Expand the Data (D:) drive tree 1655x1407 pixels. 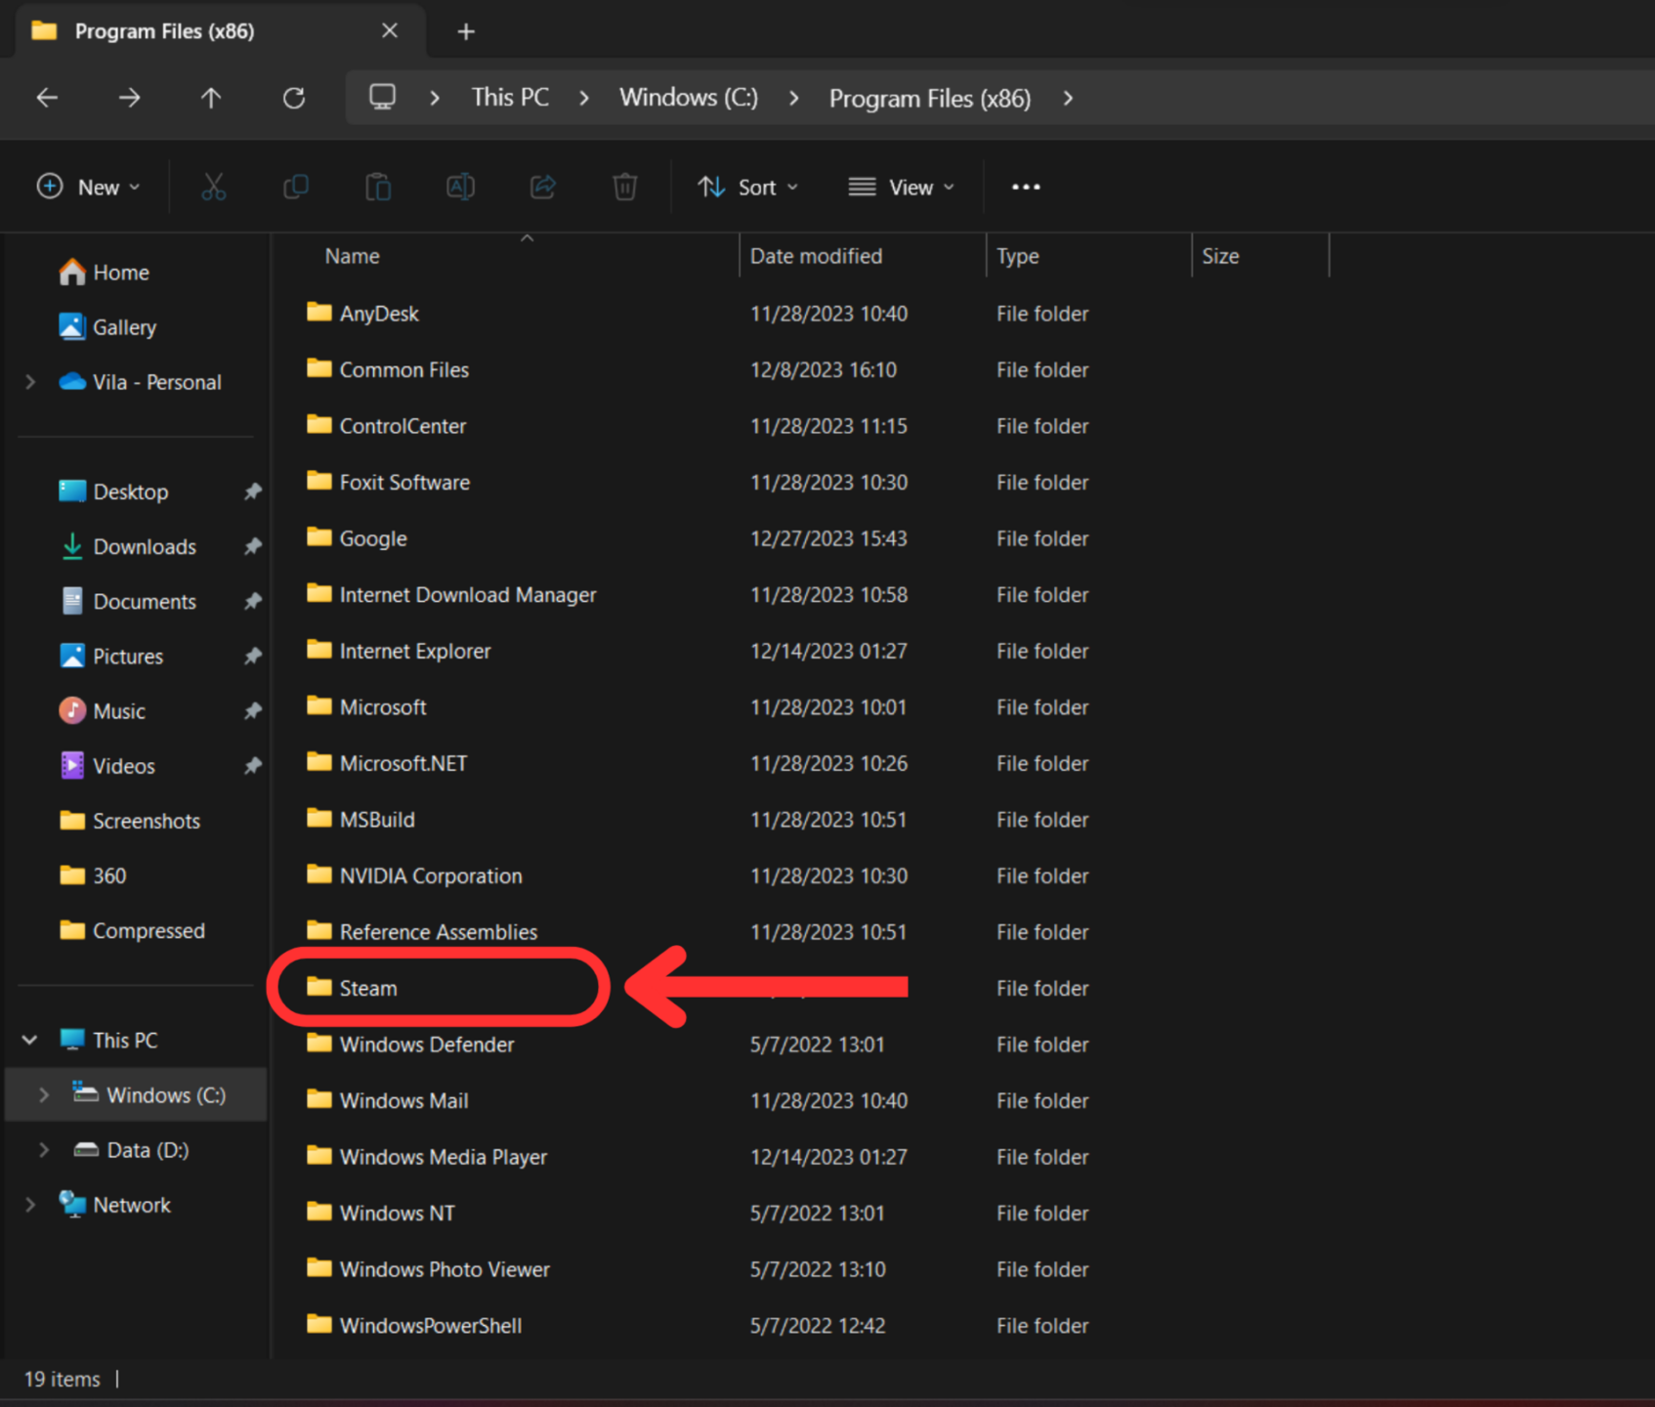[44, 1150]
